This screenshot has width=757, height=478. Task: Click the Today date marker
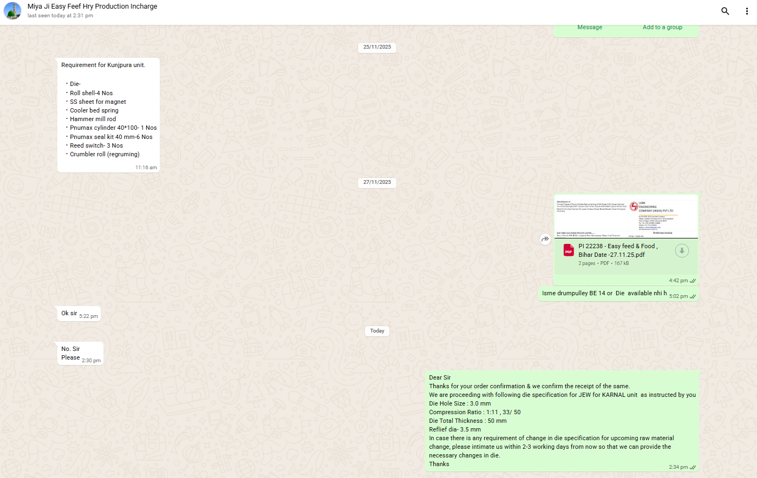tap(377, 331)
